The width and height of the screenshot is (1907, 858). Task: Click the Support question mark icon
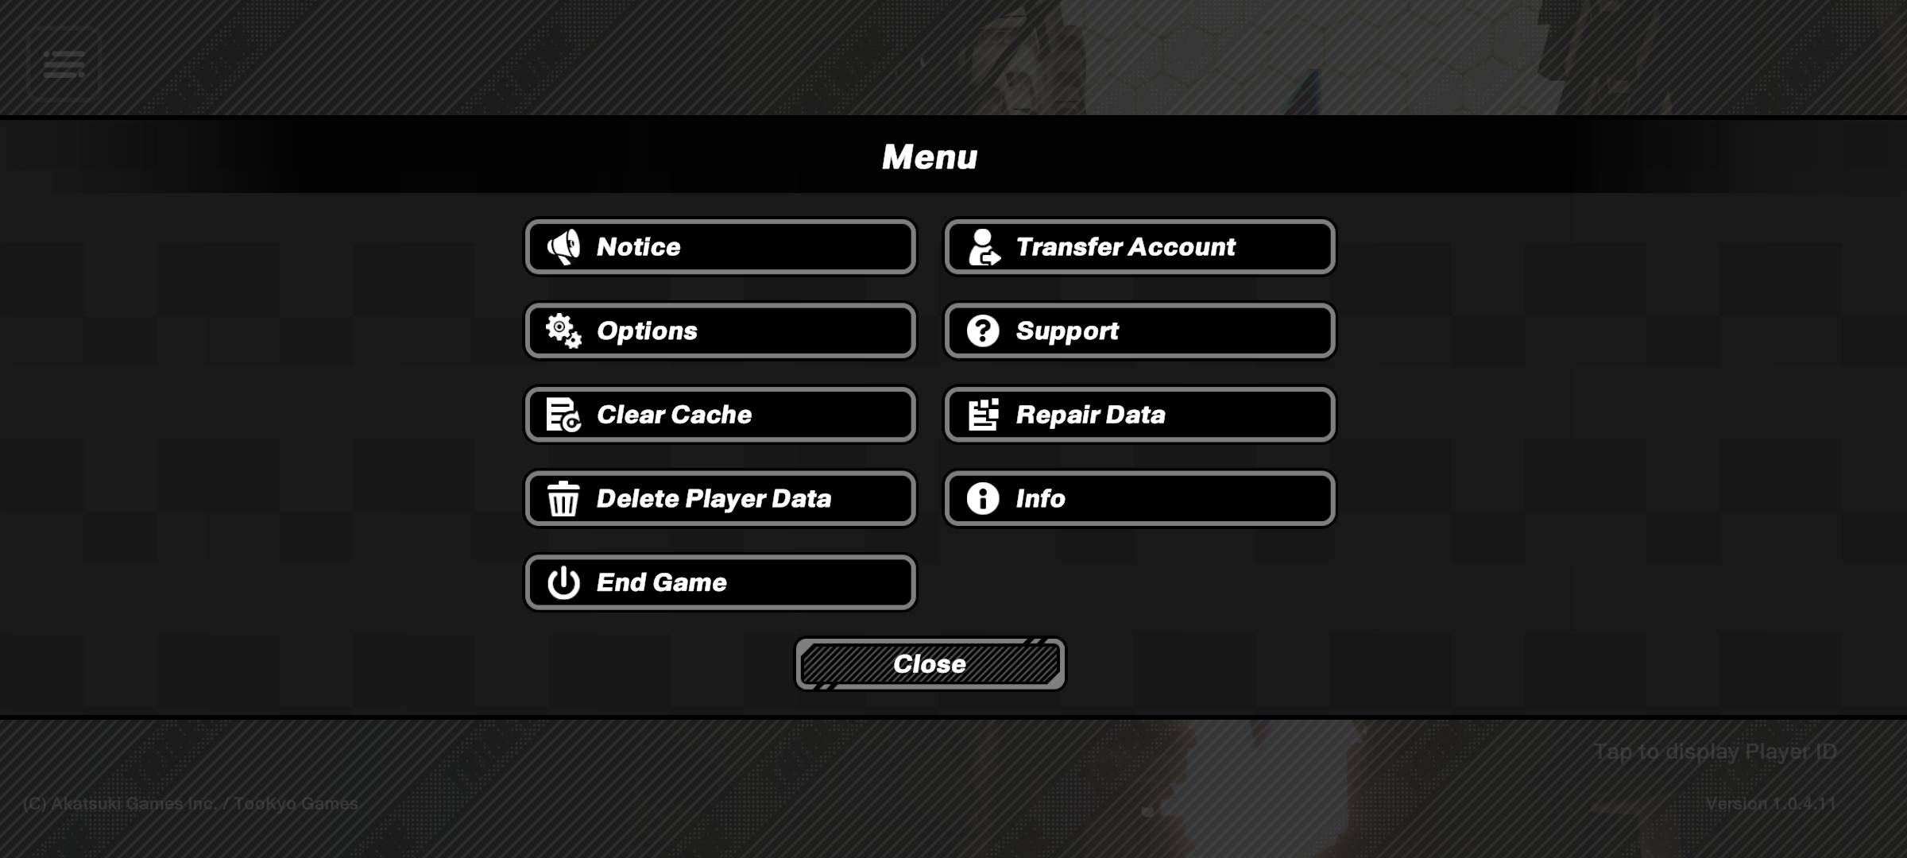983,330
